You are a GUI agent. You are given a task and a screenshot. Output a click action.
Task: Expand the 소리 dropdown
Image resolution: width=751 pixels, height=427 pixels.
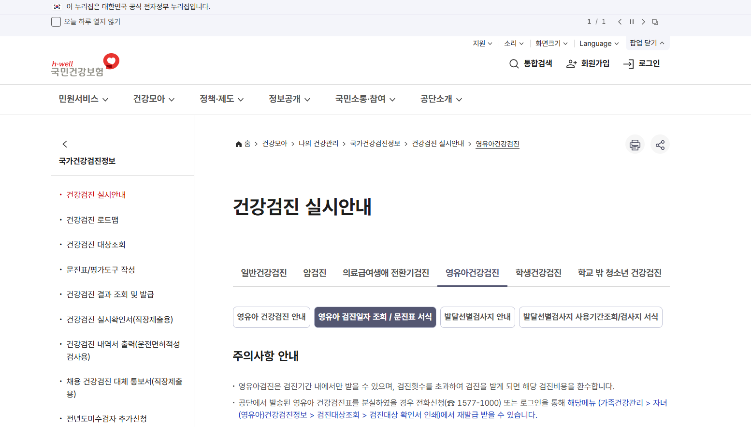[x=514, y=43]
